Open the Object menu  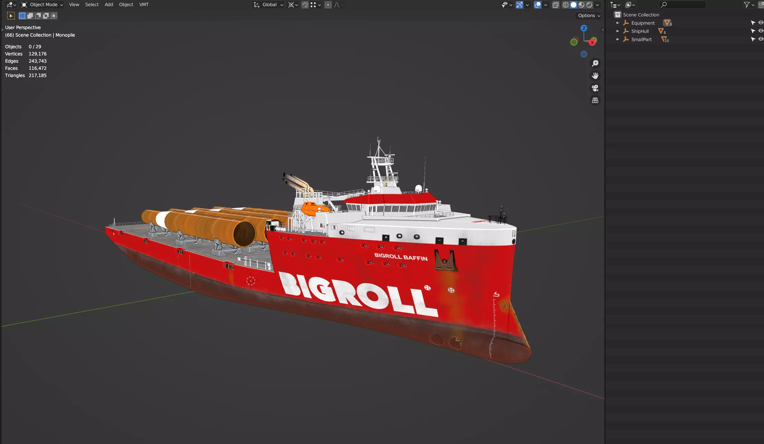point(126,5)
